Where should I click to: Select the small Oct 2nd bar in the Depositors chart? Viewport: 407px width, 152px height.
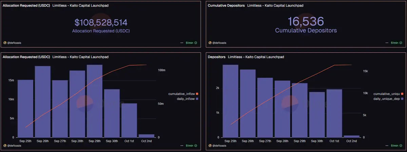(x=352, y=136)
